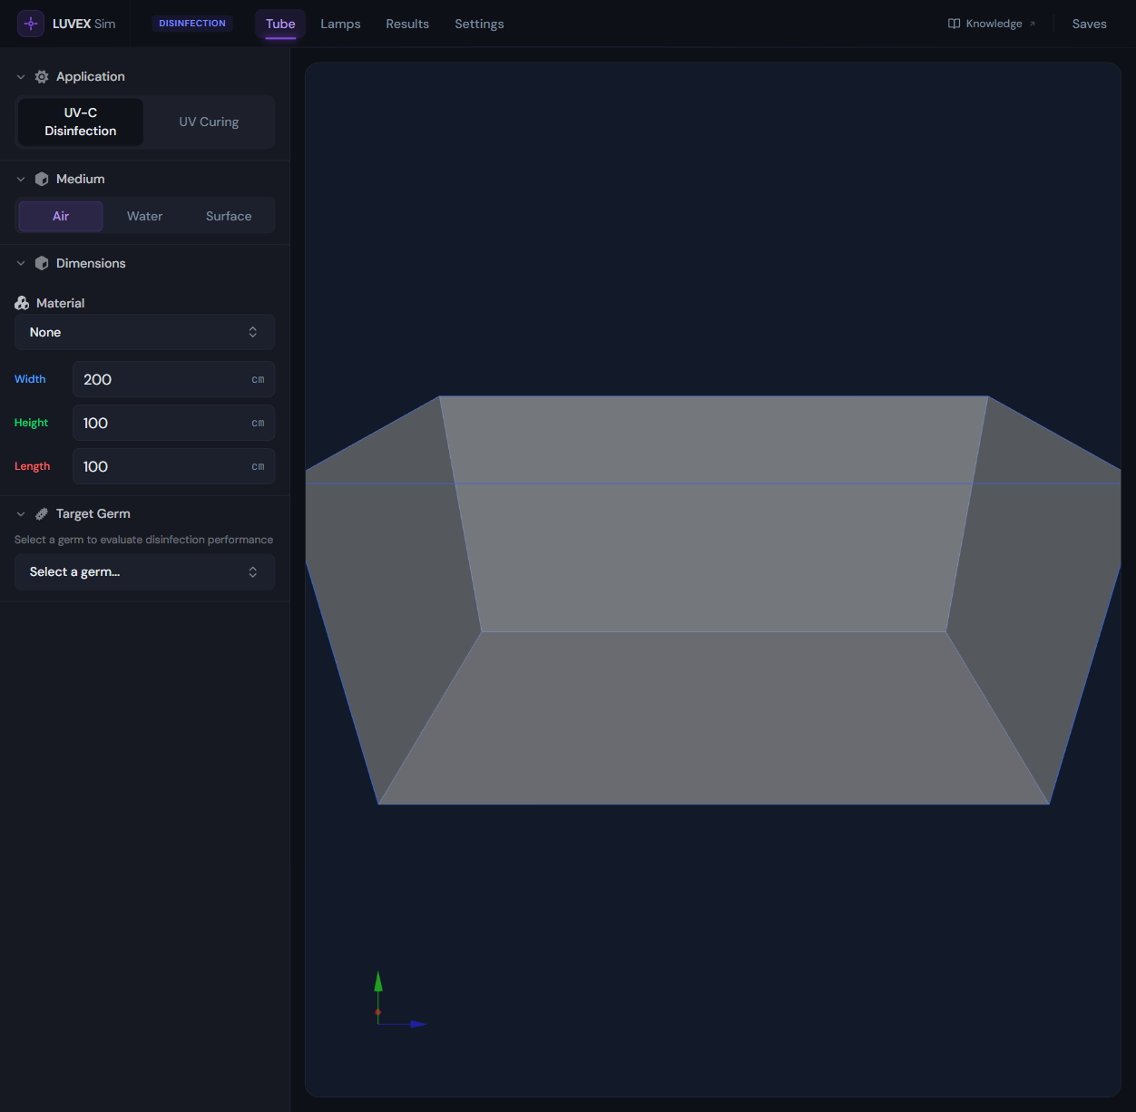
Task: Click the cube icon next to Dimensions
Action: coord(42,262)
